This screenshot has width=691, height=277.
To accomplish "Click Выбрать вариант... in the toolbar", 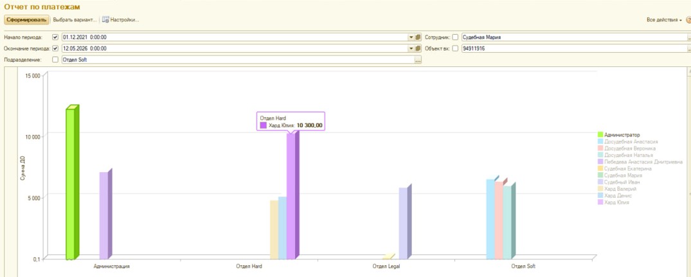I will [x=75, y=20].
